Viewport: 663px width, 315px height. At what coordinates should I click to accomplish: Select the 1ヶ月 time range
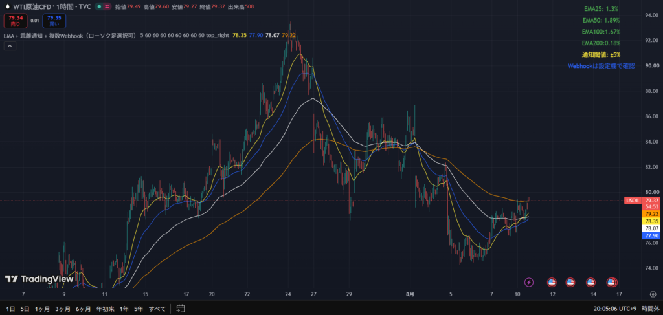[42, 309]
